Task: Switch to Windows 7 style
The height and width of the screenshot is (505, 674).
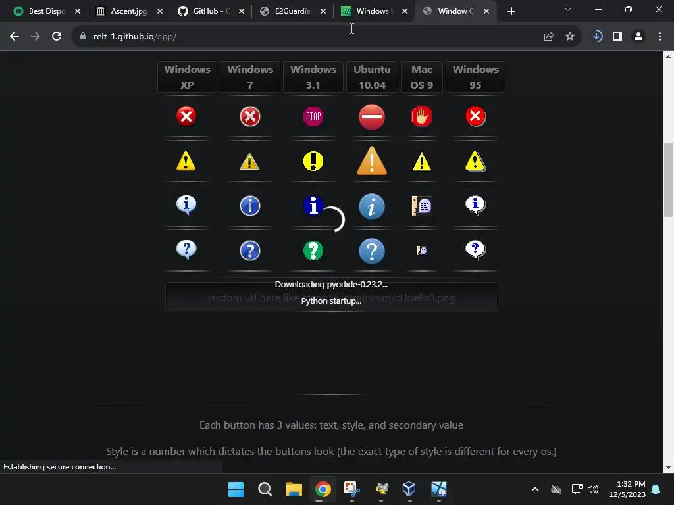Action: coord(249,77)
